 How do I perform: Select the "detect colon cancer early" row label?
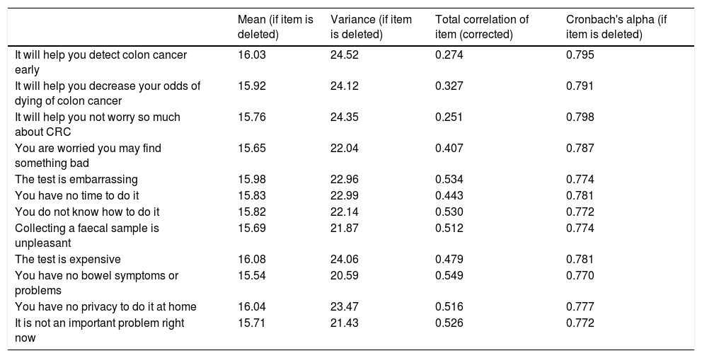(105, 62)
